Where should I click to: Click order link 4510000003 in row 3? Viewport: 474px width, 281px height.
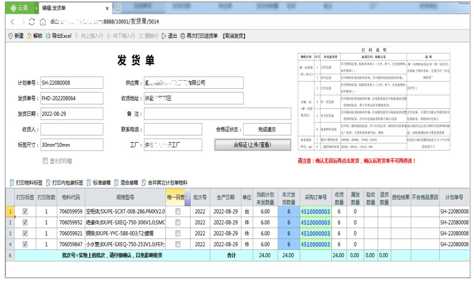[315, 233]
